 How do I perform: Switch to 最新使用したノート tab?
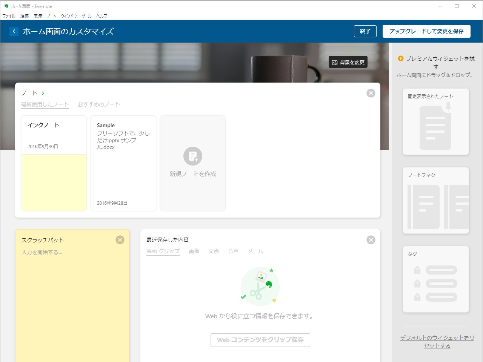[x=45, y=104]
